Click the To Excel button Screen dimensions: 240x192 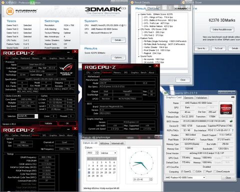tap(218, 48)
